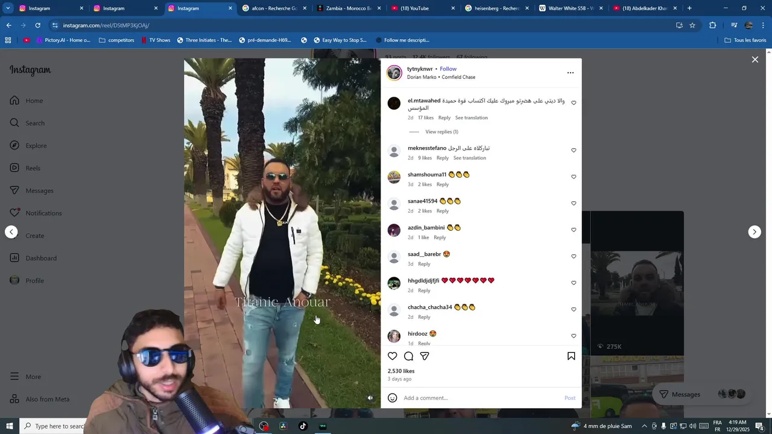772x434 pixels.
Task: Go to next reel arrow
Action: coord(755,232)
